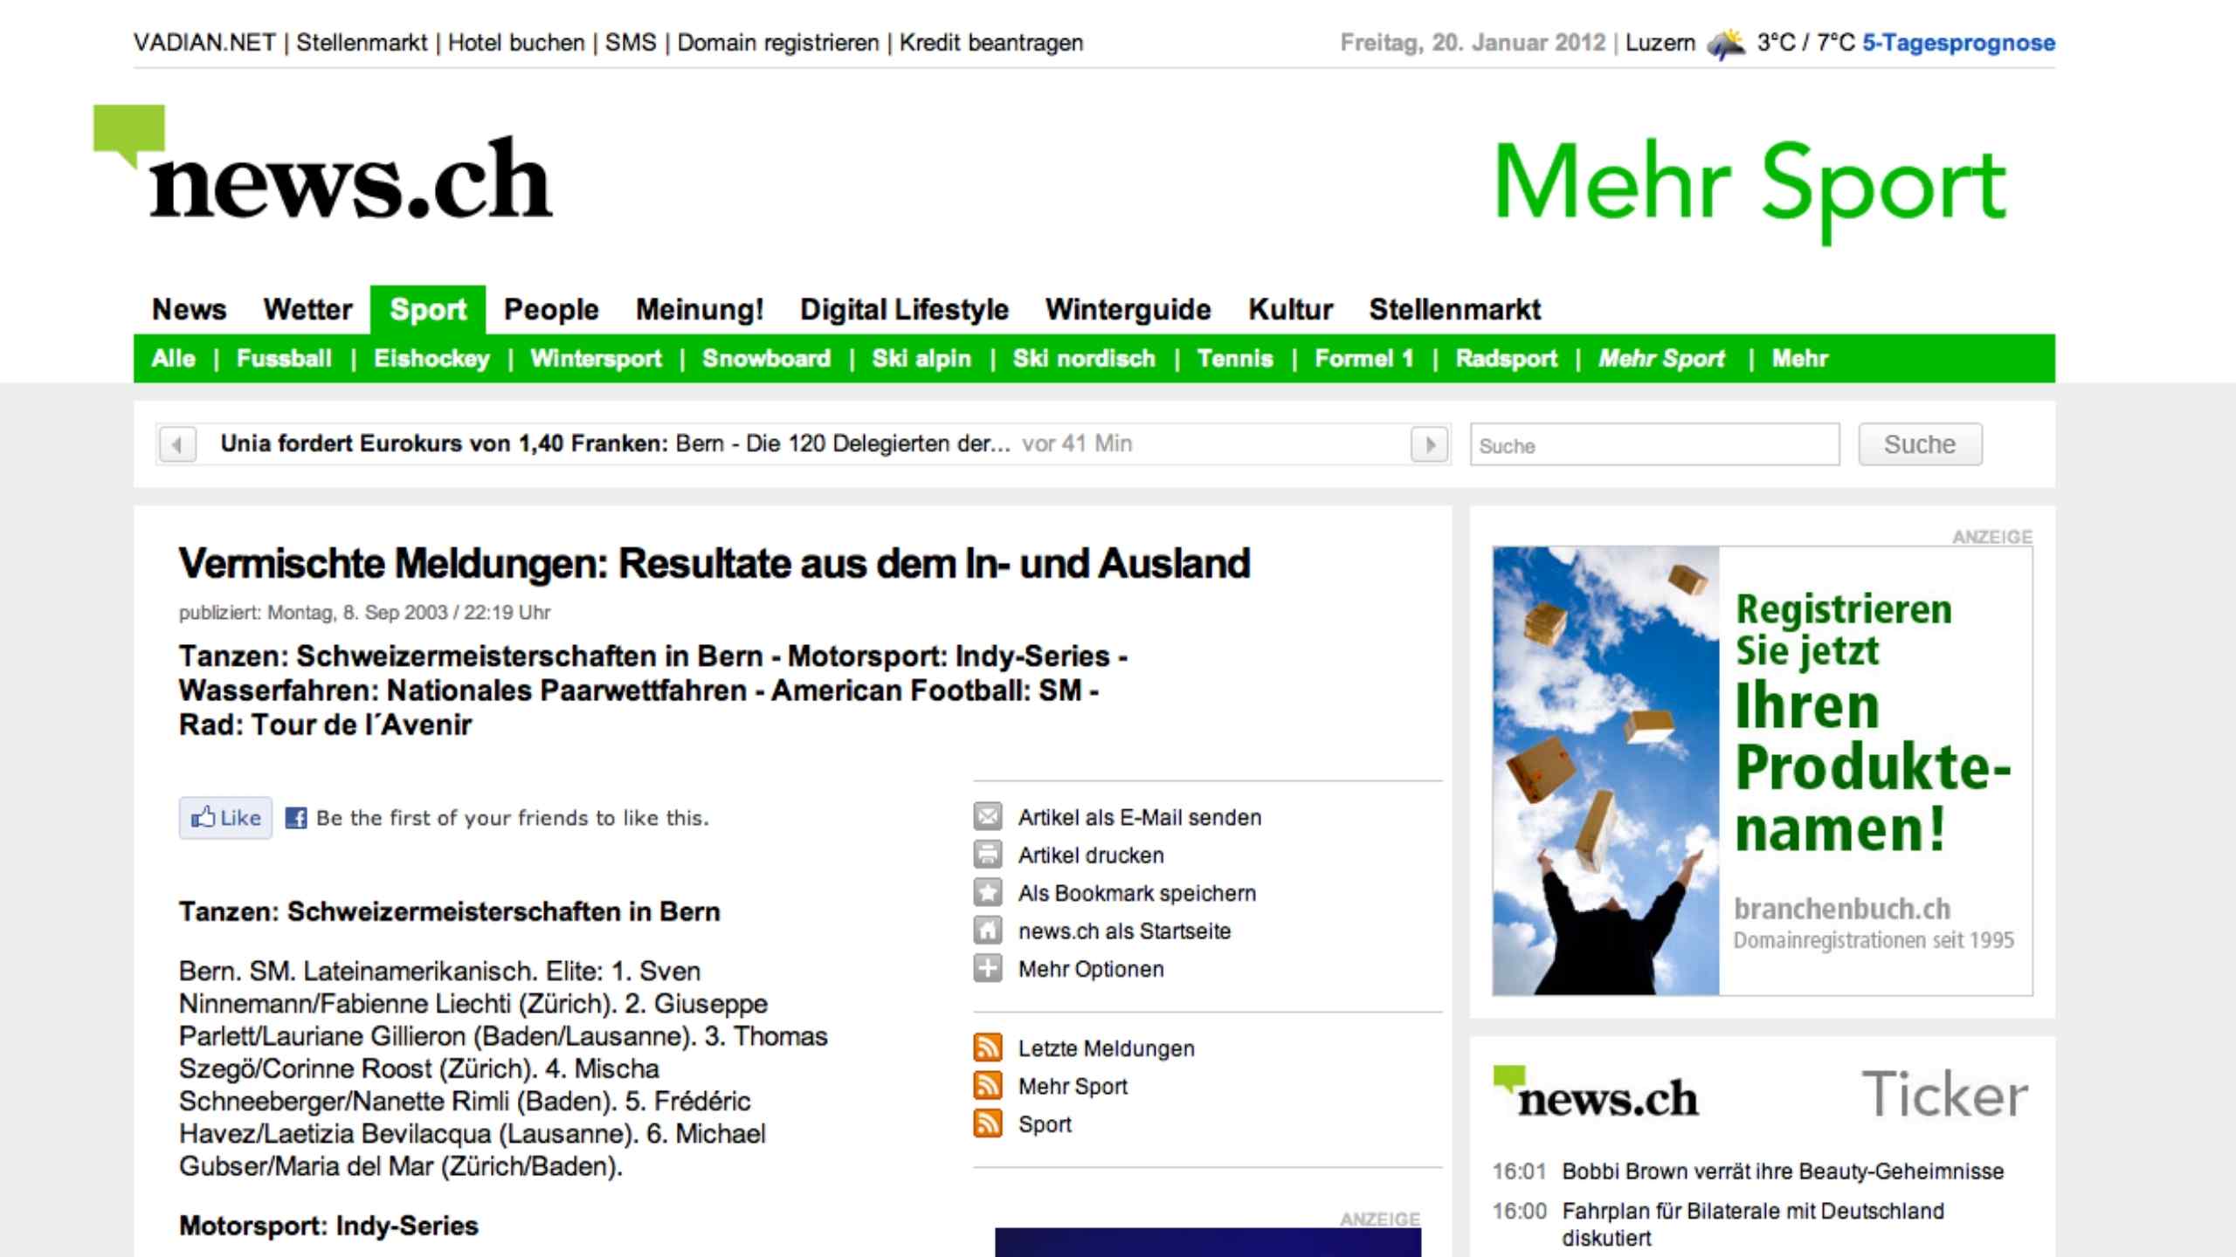Select Eishockey in the sport submenu
2236x1257 pixels.
click(x=431, y=358)
